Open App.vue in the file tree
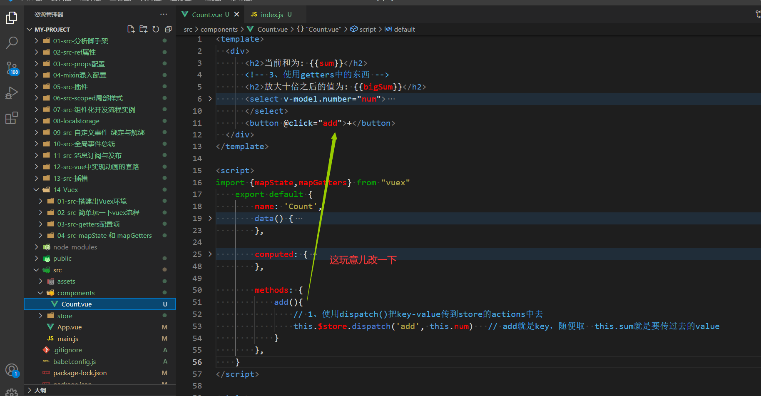 click(x=100, y=327)
